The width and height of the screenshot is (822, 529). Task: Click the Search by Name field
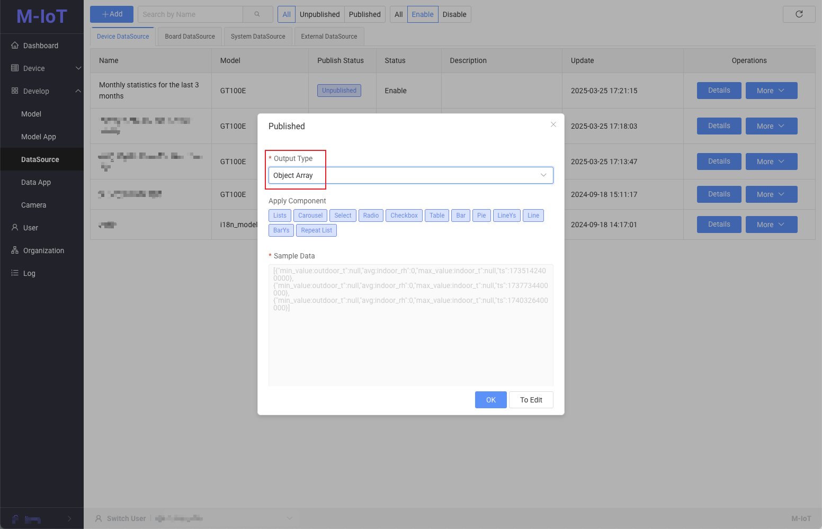pos(191,14)
